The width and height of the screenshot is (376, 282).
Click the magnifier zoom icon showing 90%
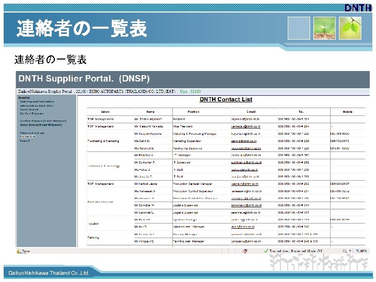[358, 251]
